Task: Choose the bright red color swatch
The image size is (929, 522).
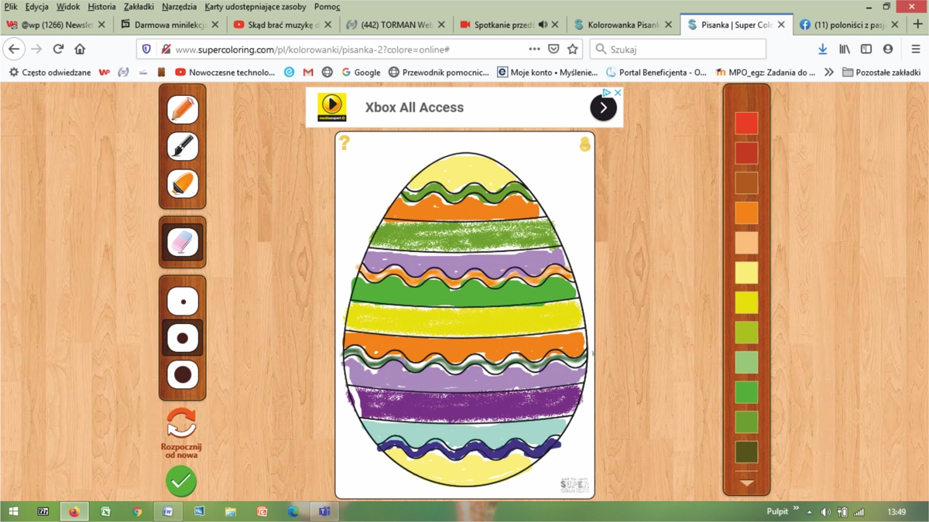Action: (746, 123)
